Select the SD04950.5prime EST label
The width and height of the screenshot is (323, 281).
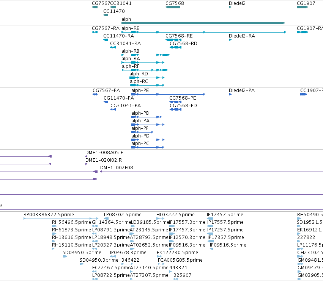point(82,253)
